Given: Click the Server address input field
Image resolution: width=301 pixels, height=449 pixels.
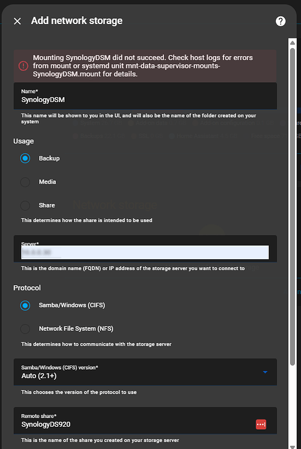Looking at the screenshot, I should [x=145, y=252].
